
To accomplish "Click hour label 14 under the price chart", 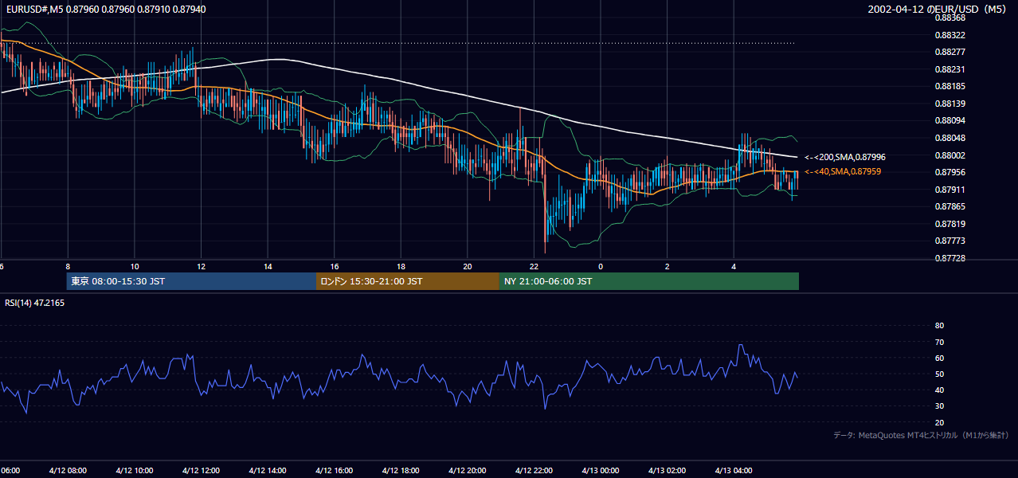I will coord(268,266).
